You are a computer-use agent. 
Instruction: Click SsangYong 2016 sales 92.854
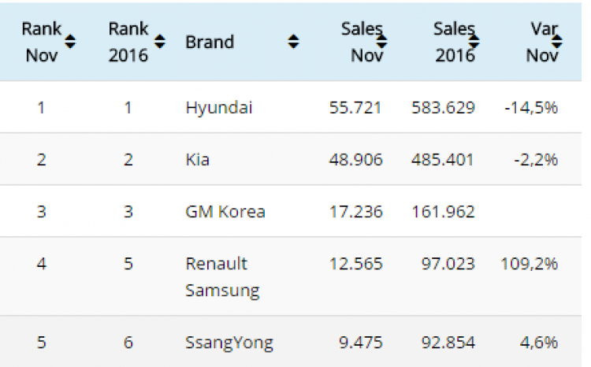[x=448, y=343]
